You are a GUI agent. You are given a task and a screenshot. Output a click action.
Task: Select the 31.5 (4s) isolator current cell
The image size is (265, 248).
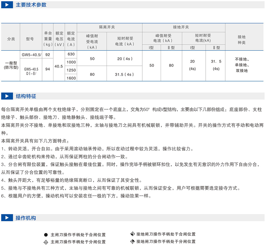click(x=124, y=74)
